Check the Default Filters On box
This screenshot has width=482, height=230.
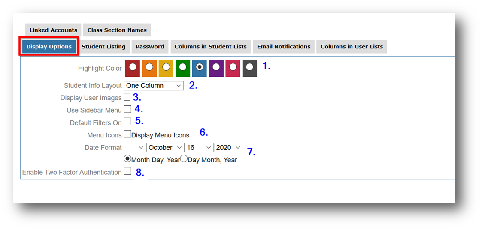click(x=127, y=122)
